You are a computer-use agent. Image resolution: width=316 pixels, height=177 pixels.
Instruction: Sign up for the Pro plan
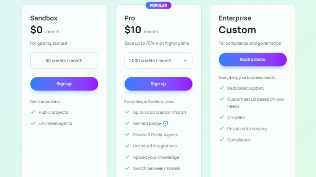pos(158,84)
